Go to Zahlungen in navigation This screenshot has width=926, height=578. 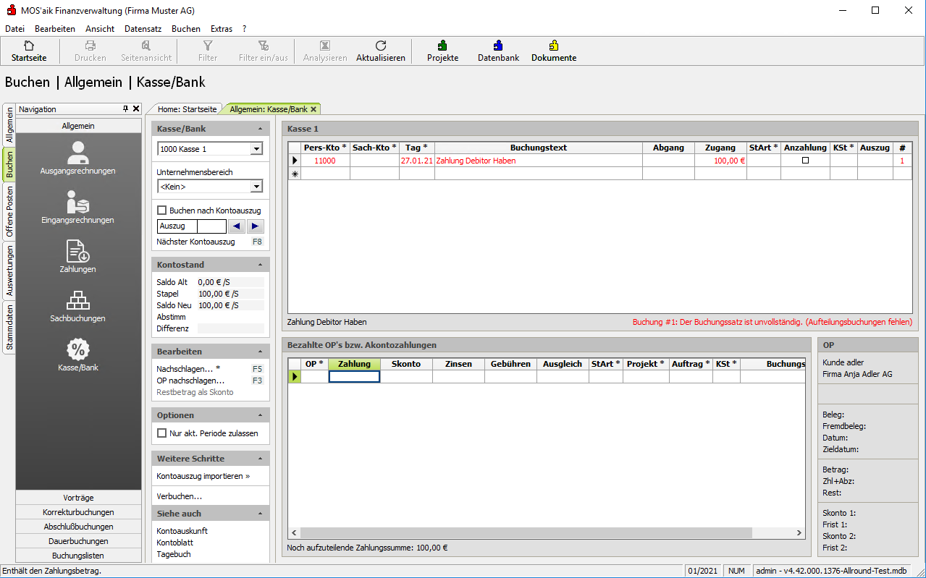click(78, 256)
